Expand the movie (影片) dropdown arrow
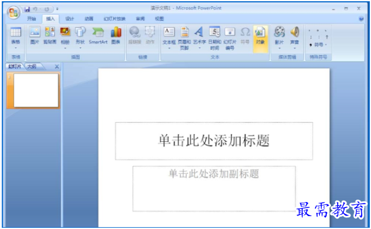The height and width of the screenshot is (229, 371). (x=279, y=48)
